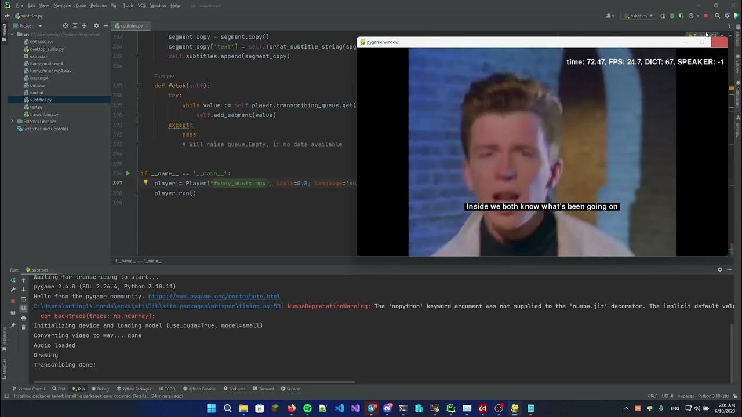Open IDE settings gear in top toolbar

pyautogui.click(x=728, y=16)
